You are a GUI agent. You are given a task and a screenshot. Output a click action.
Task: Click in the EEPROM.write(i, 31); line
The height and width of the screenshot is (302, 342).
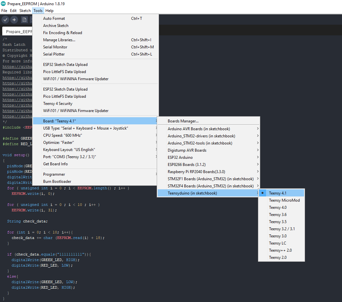[34, 210]
